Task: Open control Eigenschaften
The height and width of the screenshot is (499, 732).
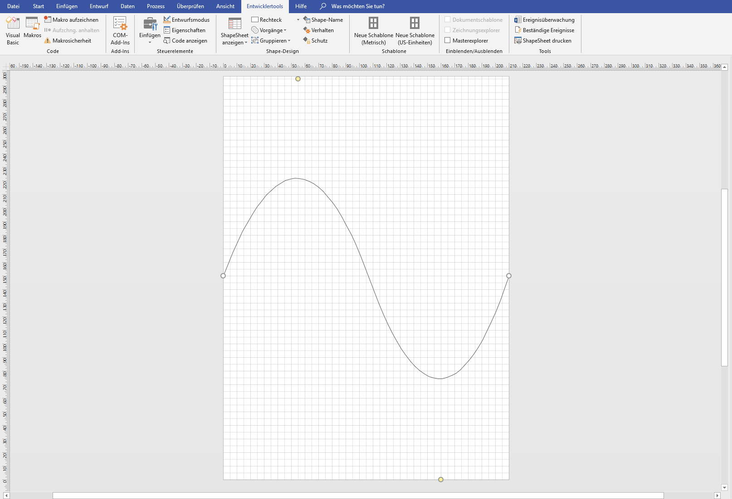Action: point(185,30)
